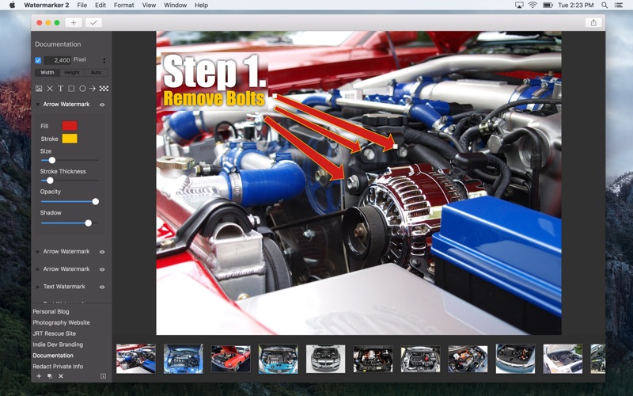The width and height of the screenshot is (633, 396).
Task: Toggle the resize checkbox next to 2,400
Action: coord(38,60)
